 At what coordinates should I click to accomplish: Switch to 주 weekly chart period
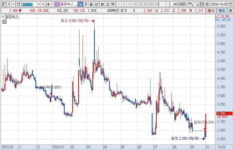[x=86, y=4]
